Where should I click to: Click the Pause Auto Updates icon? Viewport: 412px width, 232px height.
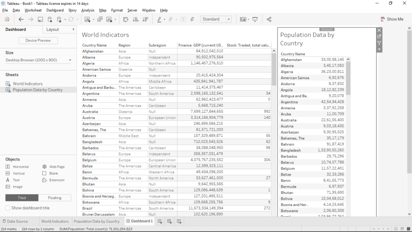(x=60, y=19)
